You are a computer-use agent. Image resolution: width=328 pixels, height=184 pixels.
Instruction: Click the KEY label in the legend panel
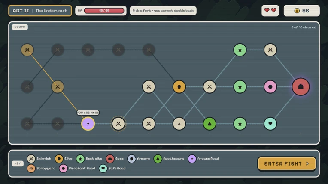[x=18, y=163]
